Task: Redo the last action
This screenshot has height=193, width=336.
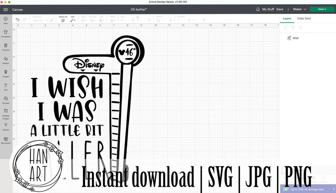Action: tap(25, 20)
